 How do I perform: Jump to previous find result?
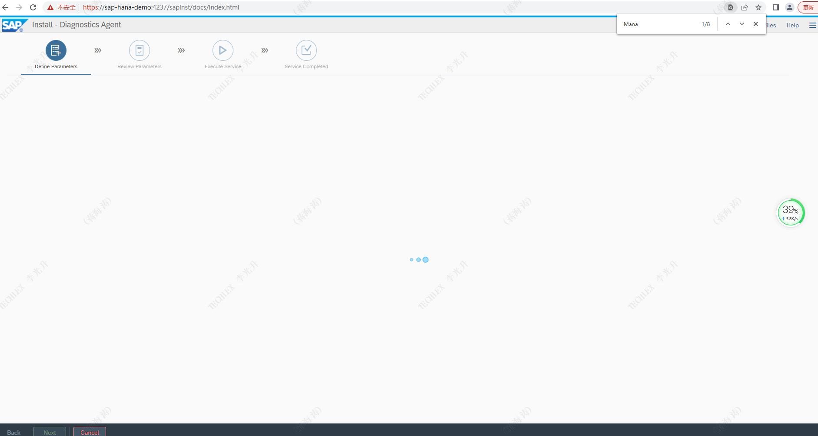pyautogui.click(x=728, y=24)
